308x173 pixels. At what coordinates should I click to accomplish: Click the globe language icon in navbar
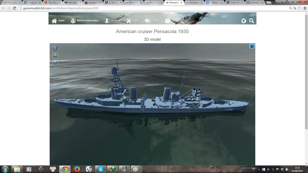[x=244, y=21]
